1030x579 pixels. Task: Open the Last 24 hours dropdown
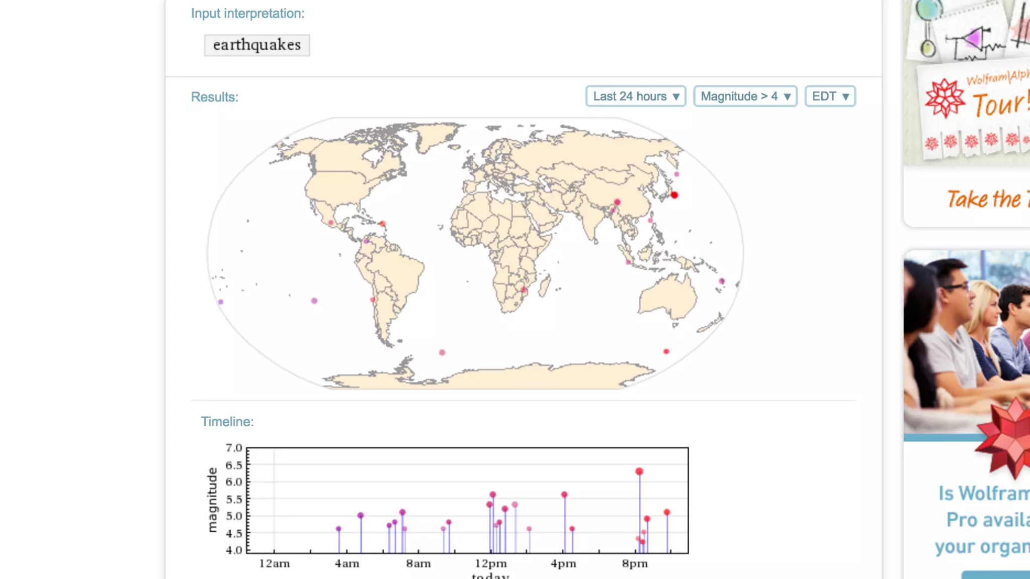tap(636, 96)
